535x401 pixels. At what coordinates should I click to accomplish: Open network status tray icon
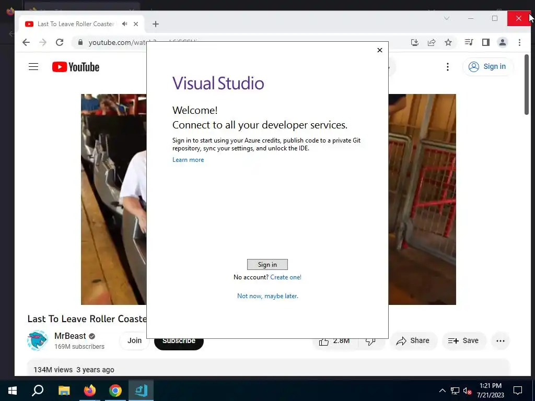pyautogui.click(x=455, y=391)
